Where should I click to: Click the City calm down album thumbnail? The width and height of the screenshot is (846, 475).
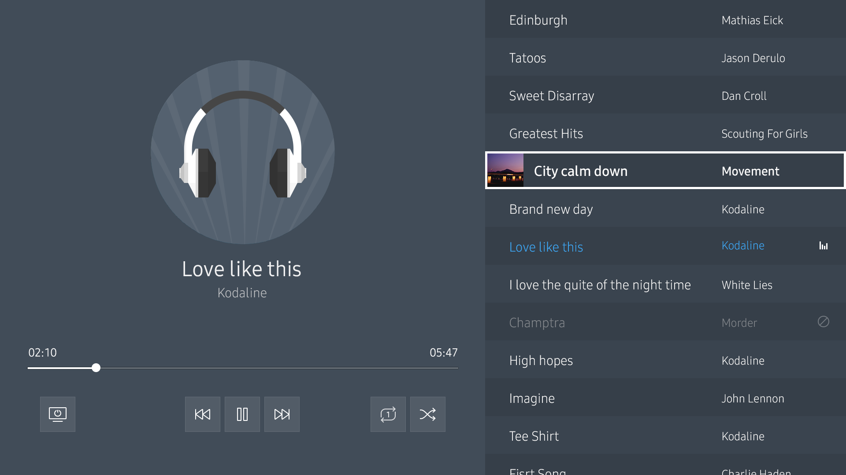coord(505,171)
